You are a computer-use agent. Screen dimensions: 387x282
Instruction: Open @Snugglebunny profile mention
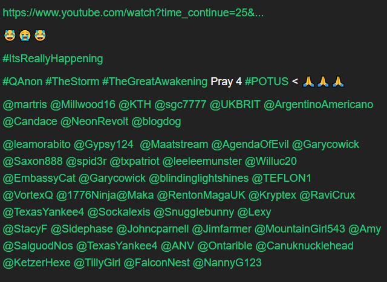[x=193, y=212]
